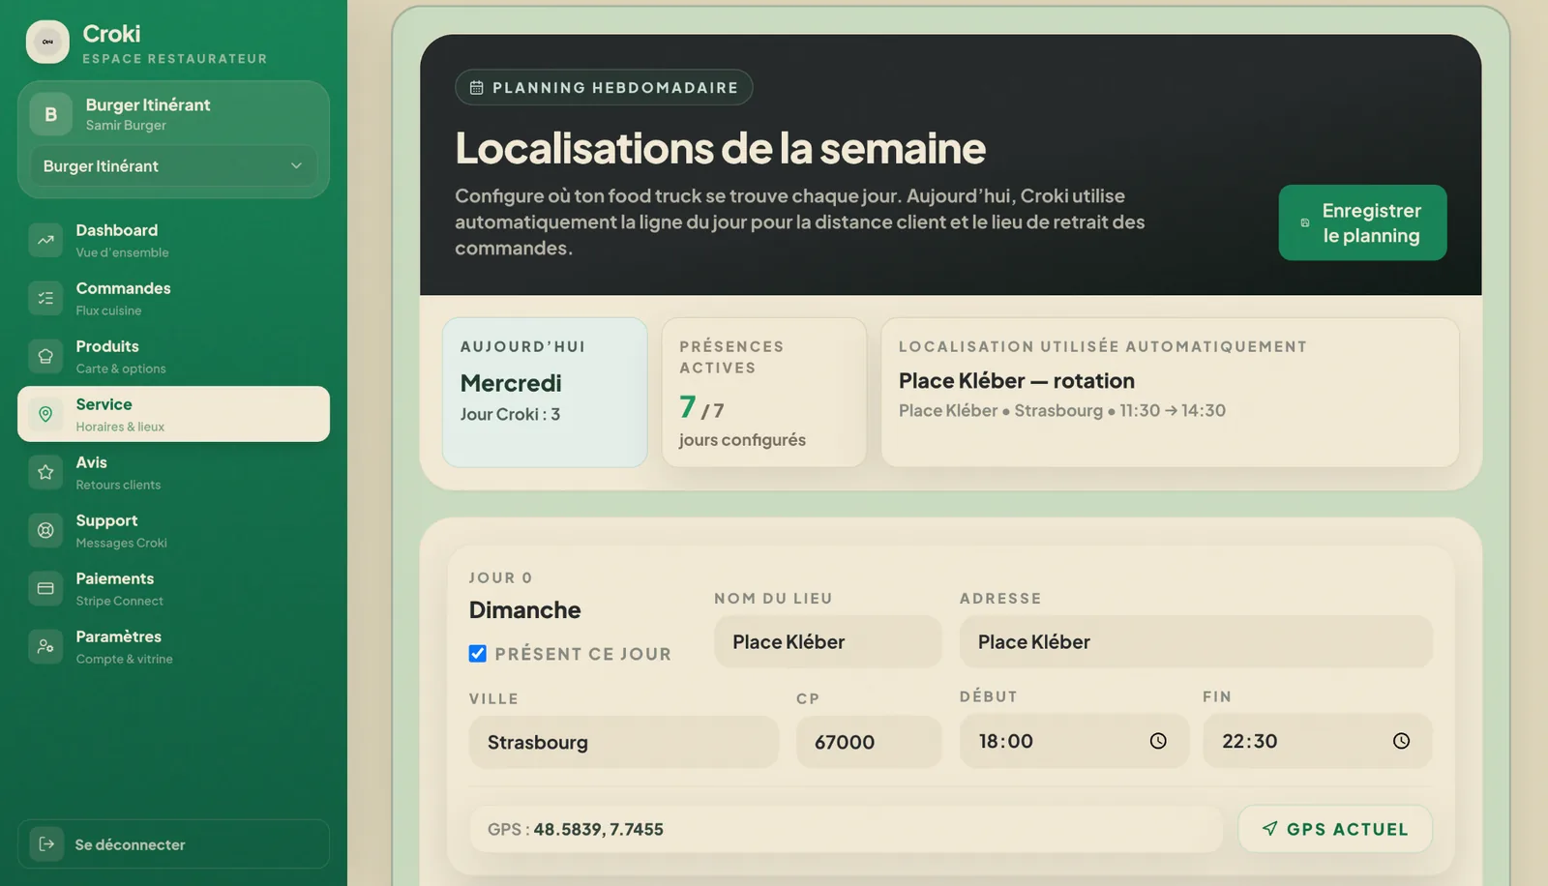Screen dimensions: 1548x886
Task: Click the Support lifebuoy icon
Action: (x=45, y=530)
